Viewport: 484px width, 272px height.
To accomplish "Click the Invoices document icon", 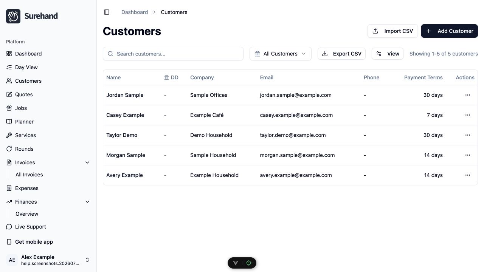I will [9, 162].
